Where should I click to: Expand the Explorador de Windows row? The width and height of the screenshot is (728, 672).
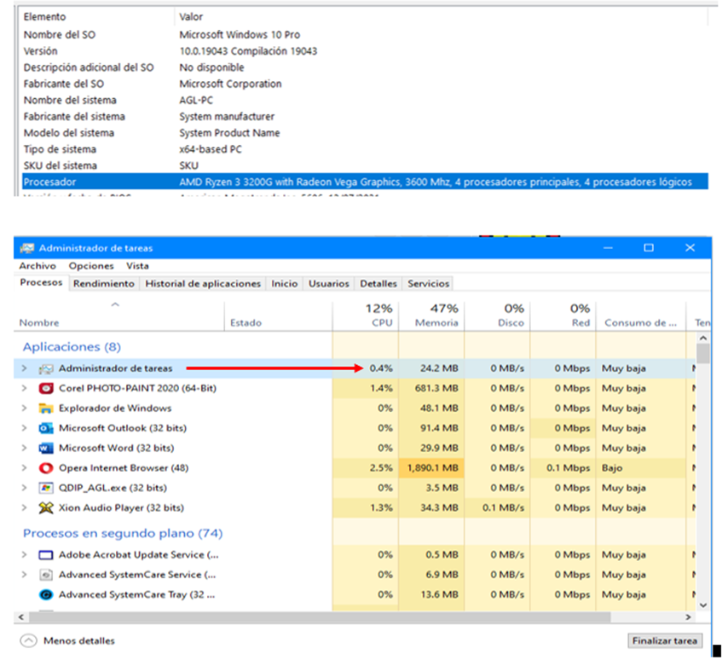point(24,408)
